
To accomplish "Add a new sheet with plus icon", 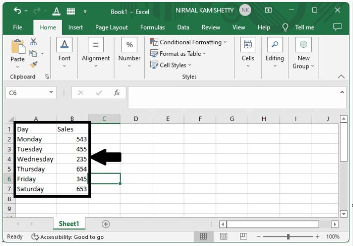I will [106, 224].
